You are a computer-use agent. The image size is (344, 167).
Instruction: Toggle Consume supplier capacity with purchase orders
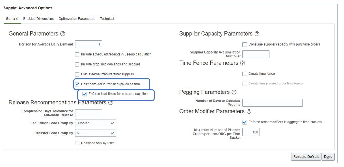[245, 44]
